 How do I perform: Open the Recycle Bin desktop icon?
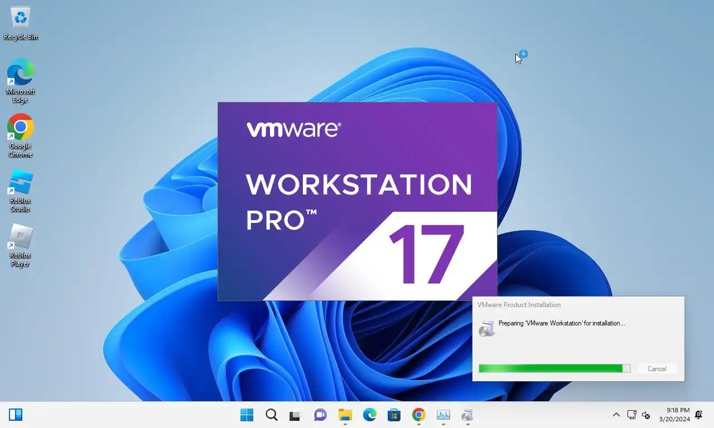click(x=21, y=23)
